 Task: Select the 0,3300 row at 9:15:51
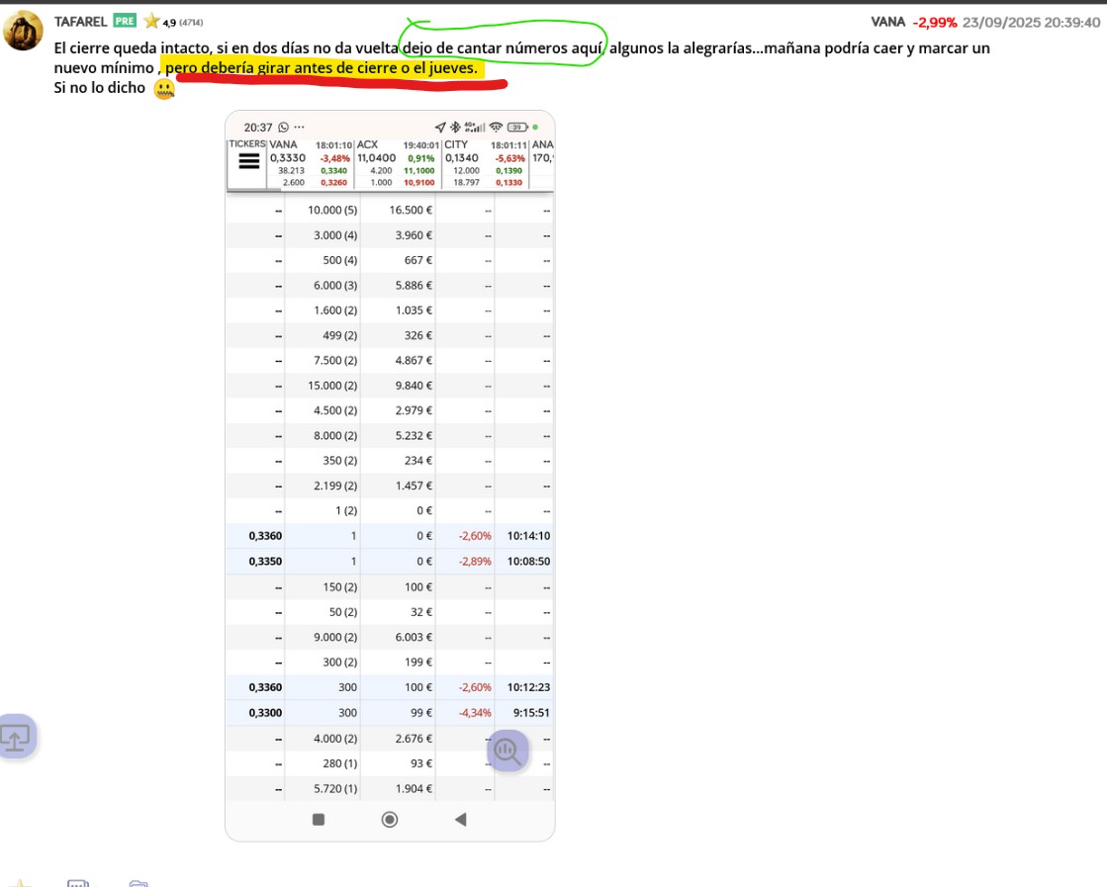390,713
